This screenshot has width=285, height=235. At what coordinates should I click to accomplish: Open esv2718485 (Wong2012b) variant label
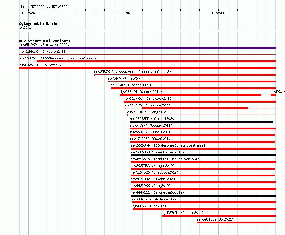click(x=148, y=112)
